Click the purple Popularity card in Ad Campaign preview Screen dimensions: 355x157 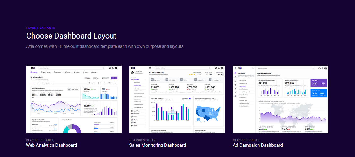coord(319,83)
